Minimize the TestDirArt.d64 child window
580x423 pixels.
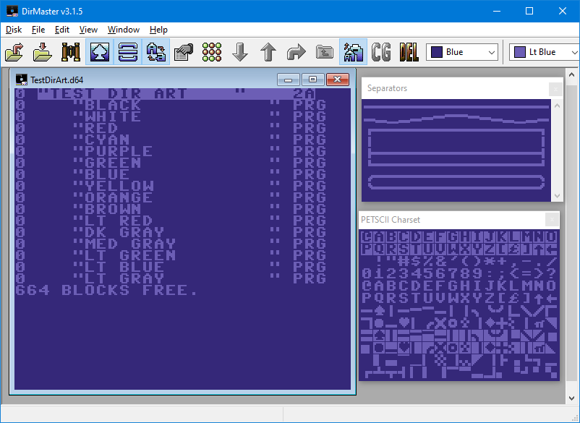288,80
